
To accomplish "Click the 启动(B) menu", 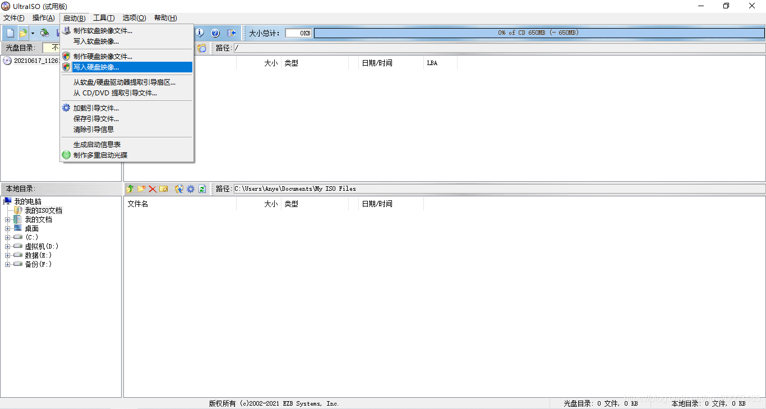I will tap(74, 18).
